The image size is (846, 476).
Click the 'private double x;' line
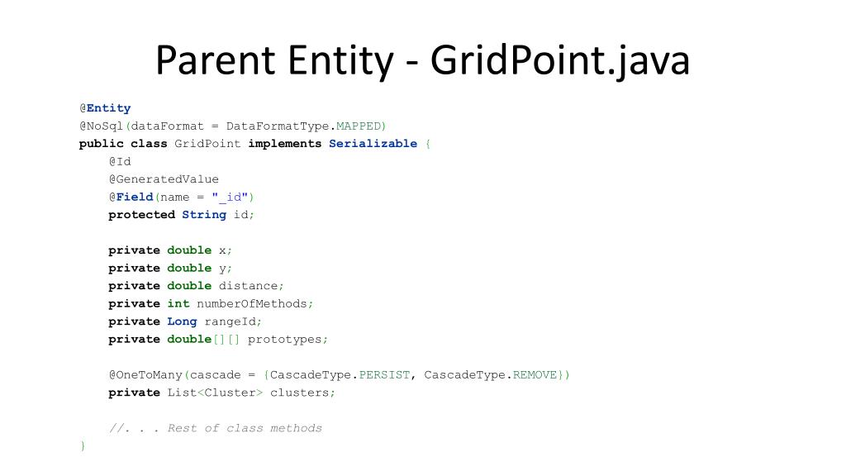click(x=170, y=250)
